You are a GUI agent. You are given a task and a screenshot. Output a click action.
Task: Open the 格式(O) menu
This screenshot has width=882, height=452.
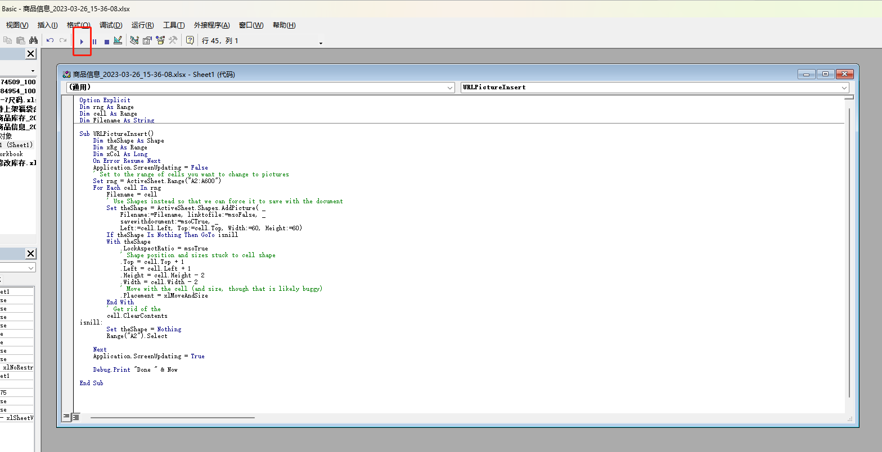[x=78, y=25]
